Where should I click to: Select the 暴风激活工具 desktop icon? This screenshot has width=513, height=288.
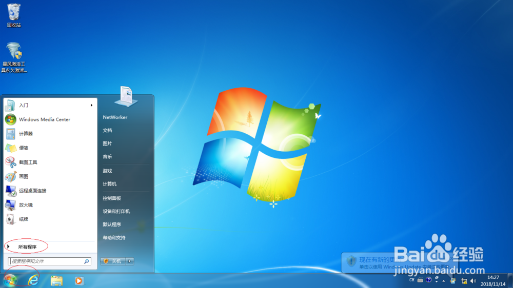(x=14, y=57)
